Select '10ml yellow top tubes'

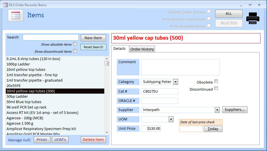tap(55, 70)
